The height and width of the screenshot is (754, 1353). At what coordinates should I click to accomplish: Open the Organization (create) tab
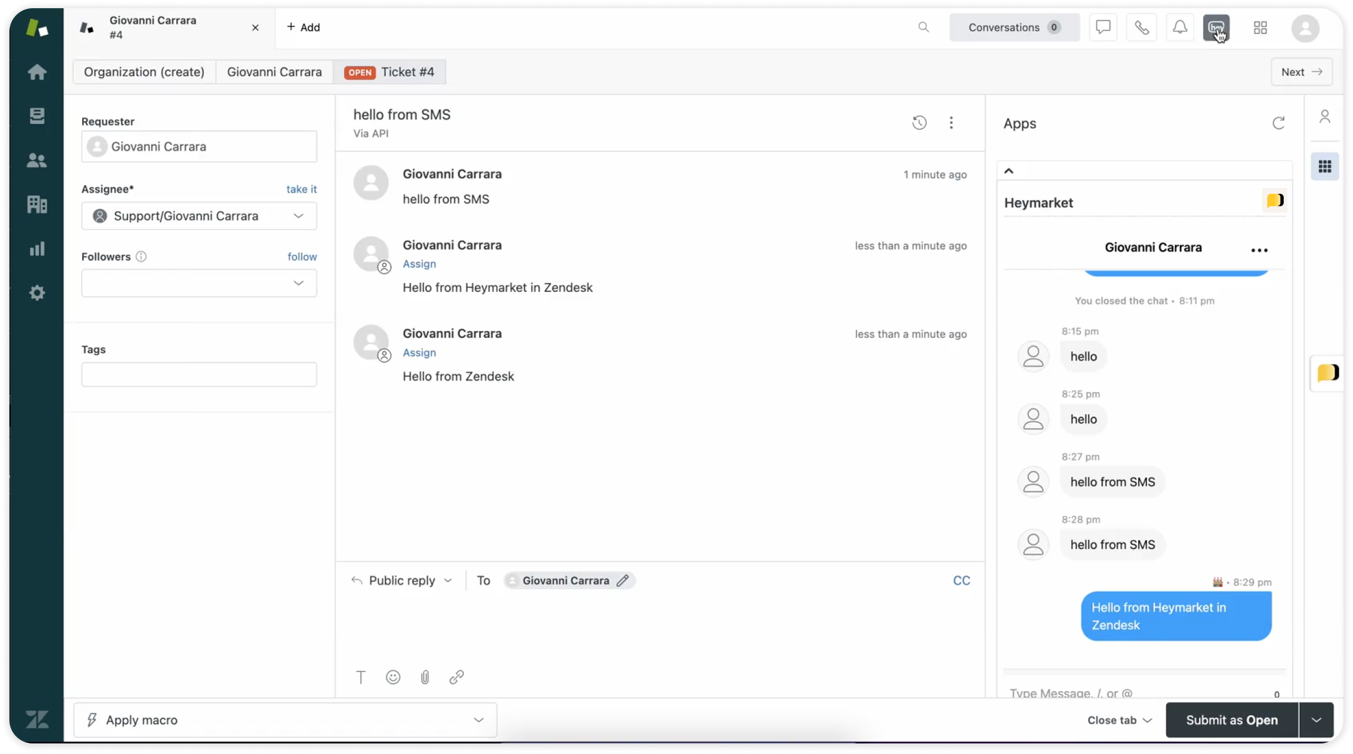pos(144,72)
